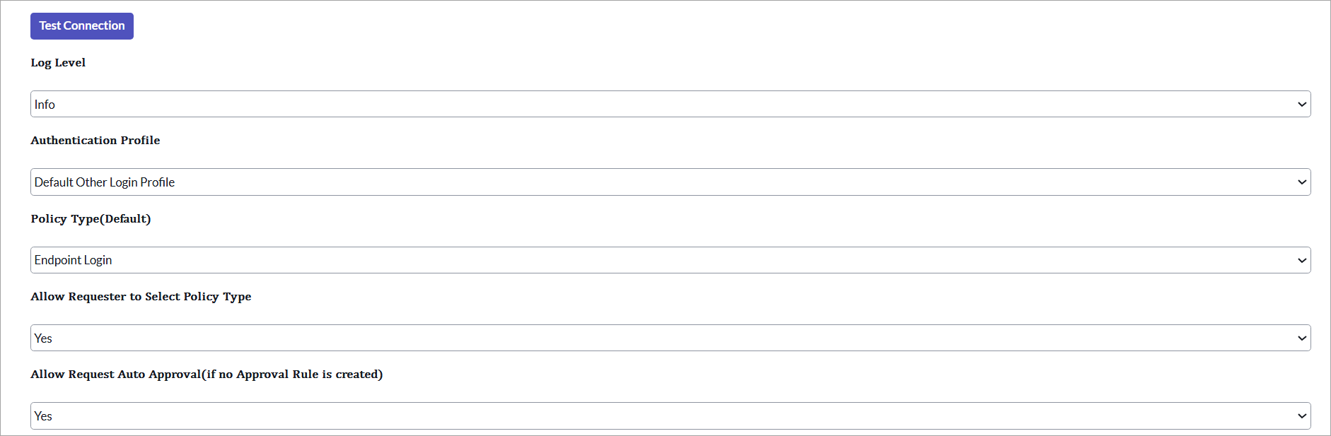Viewport: 1331px width, 436px height.
Task: Open the Log Level dropdown
Action: click(670, 105)
